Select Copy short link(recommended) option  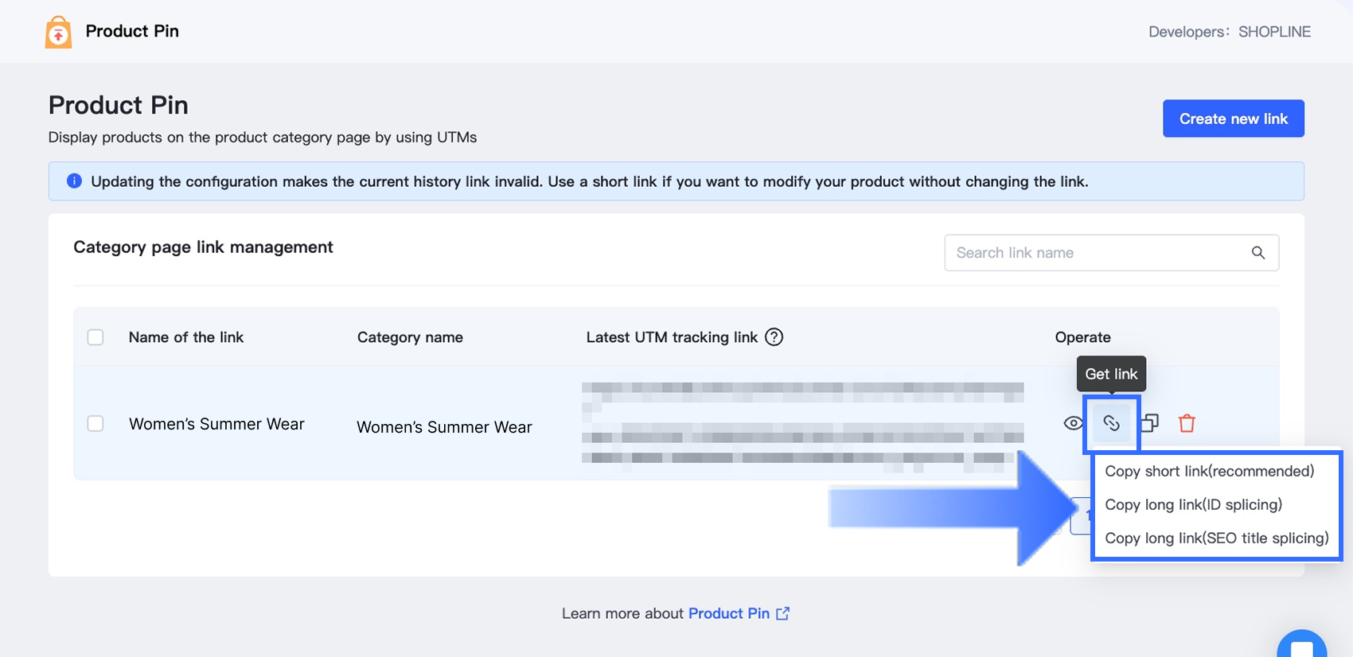(1209, 471)
